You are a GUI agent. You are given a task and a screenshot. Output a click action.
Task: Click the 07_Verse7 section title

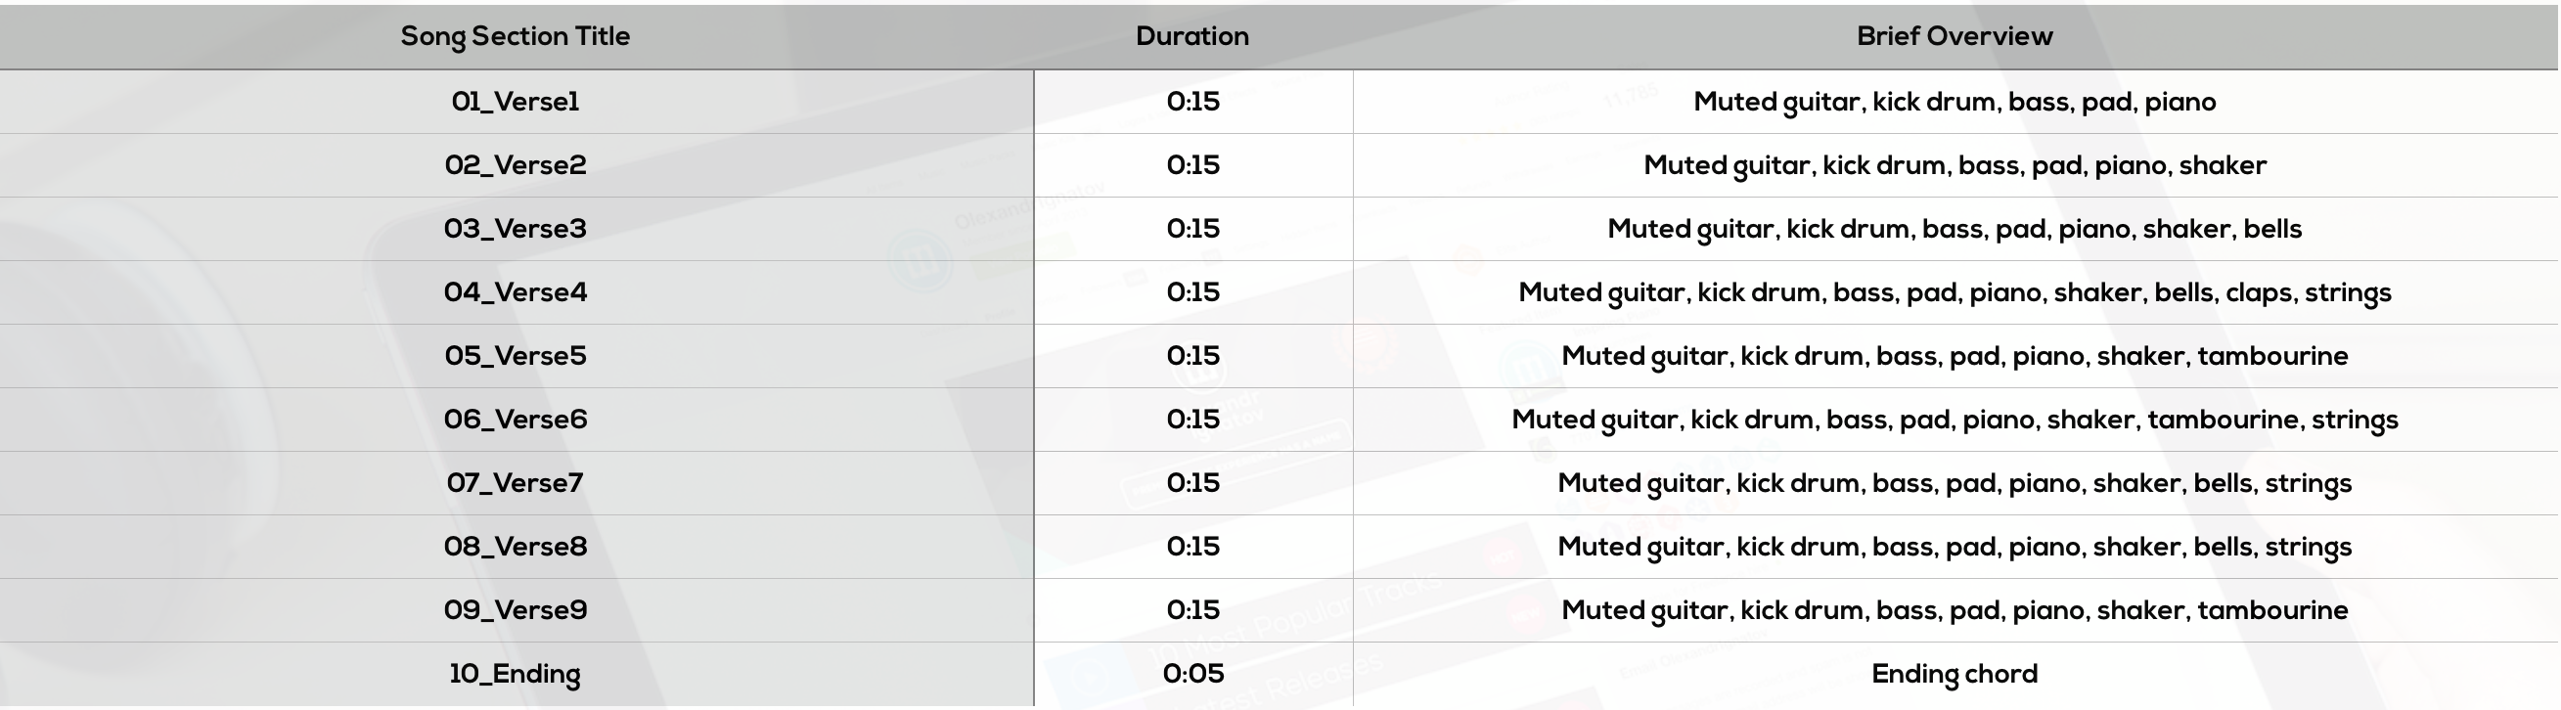click(x=515, y=483)
